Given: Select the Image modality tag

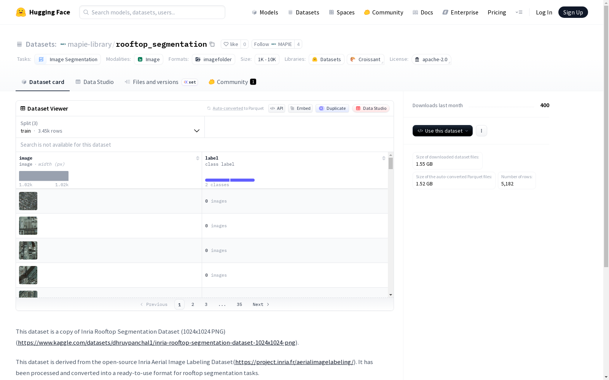Looking at the screenshot, I should coord(148,59).
